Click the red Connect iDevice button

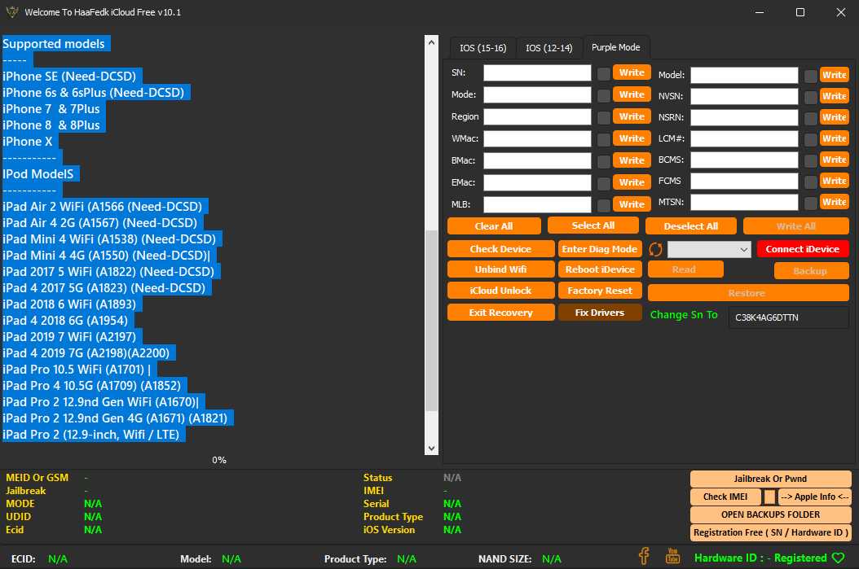click(803, 249)
